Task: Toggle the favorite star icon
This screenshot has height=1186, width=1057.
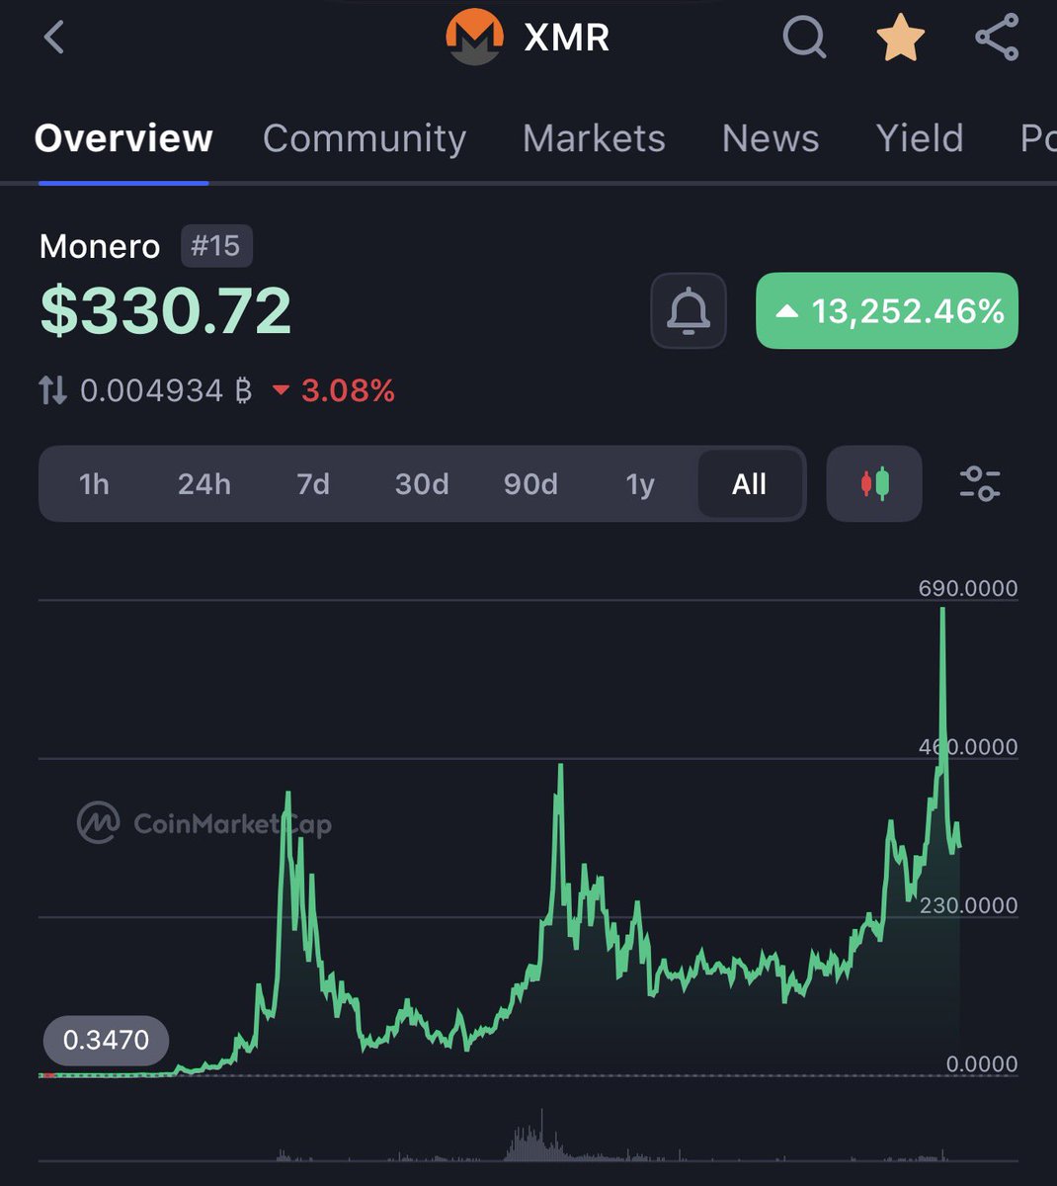Action: pyautogui.click(x=901, y=38)
